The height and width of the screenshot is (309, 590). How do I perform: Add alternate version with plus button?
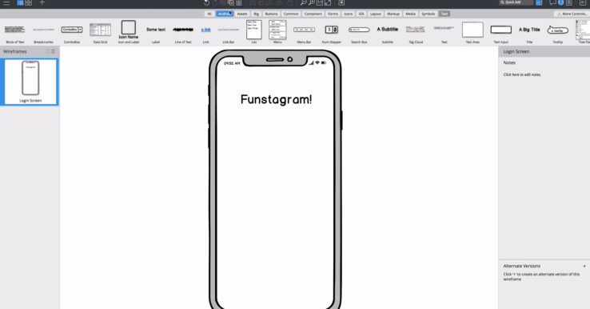[x=584, y=266]
